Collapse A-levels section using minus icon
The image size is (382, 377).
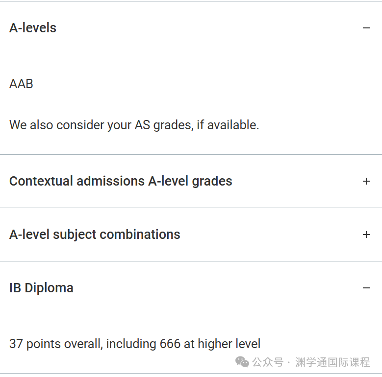[x=366, y=28]
